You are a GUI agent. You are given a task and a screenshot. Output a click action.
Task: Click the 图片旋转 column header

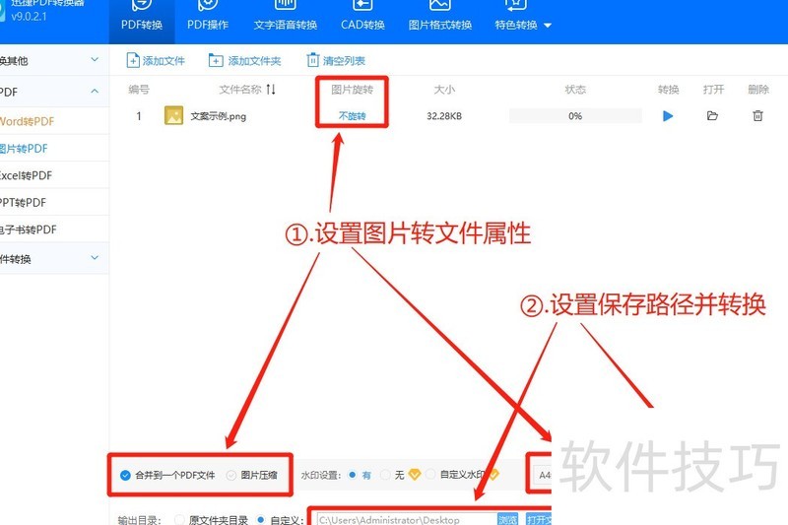coord(352,90)
